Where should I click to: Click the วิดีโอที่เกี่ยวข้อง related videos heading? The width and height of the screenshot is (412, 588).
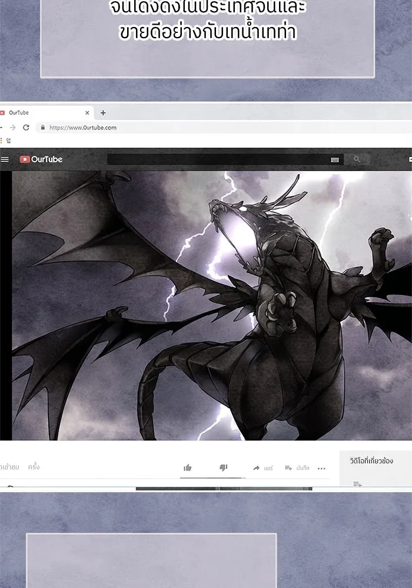coord(371,461)
